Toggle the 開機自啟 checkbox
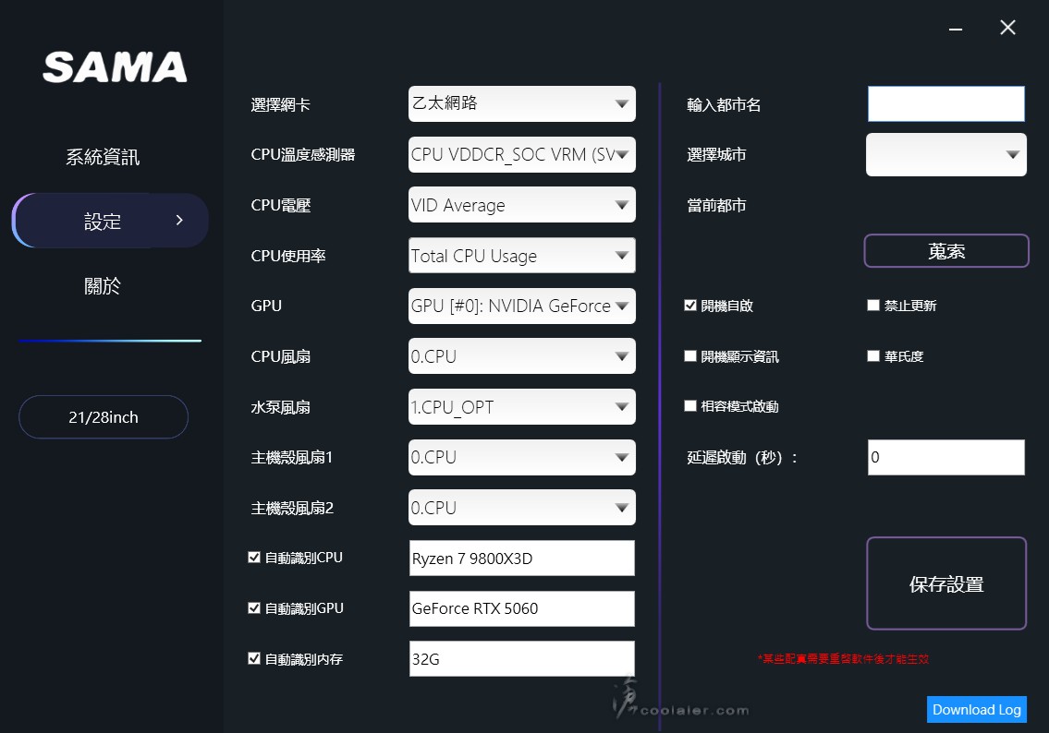Viewport: 1049px width, 733px height. tap(690, 306)
